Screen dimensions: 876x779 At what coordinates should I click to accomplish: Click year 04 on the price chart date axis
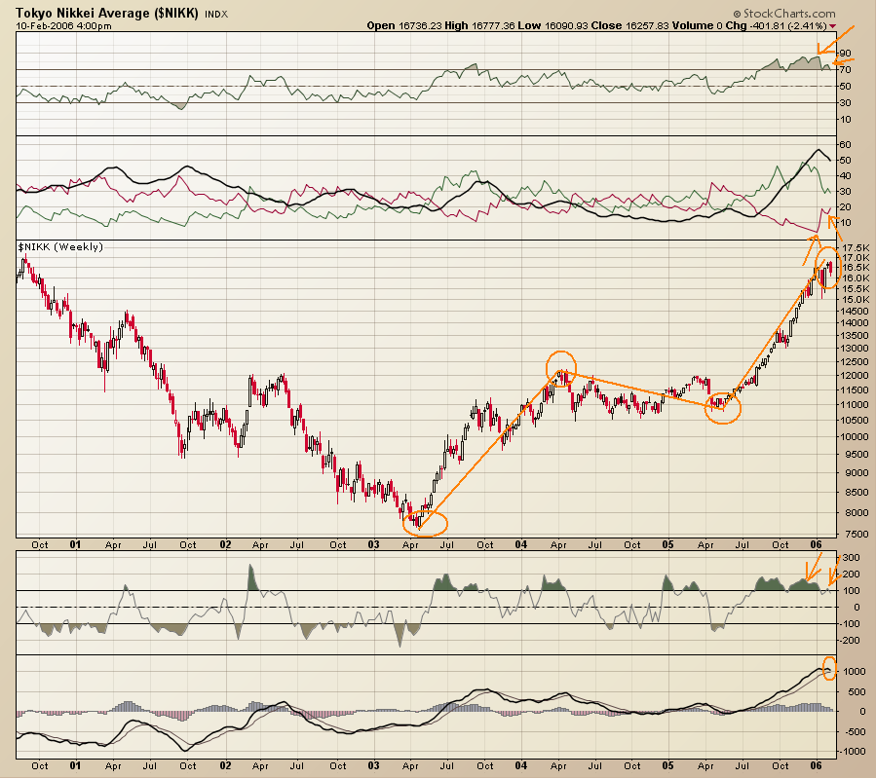click(x=520, y=545)
